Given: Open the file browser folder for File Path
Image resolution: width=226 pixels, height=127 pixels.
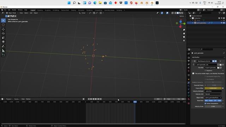Looking at the screenshot, I should (x=218, y=68).
